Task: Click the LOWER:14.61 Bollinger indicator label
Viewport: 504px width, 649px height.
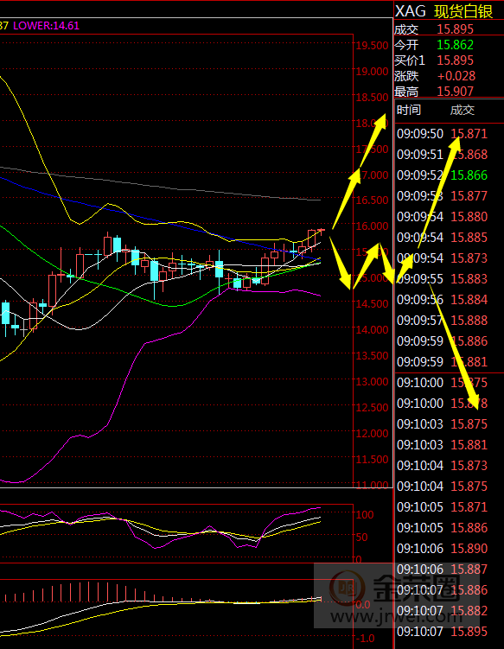Action: tap(47, 26)
